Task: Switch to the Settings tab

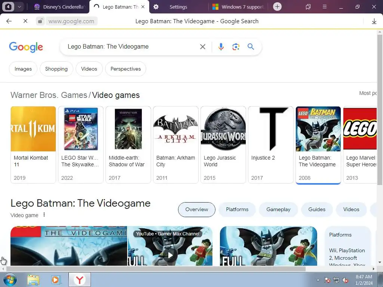Action: pyautogui.click(x=178, y=7)
